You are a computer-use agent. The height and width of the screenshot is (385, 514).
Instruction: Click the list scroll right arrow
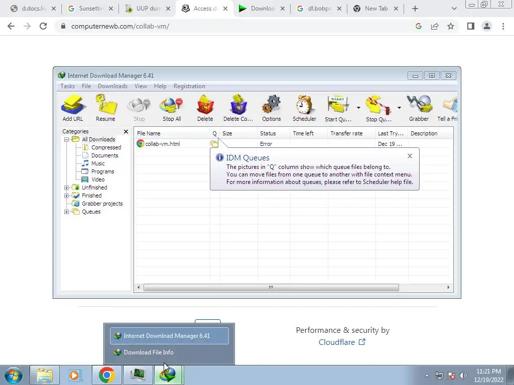(x=448, y=287)
